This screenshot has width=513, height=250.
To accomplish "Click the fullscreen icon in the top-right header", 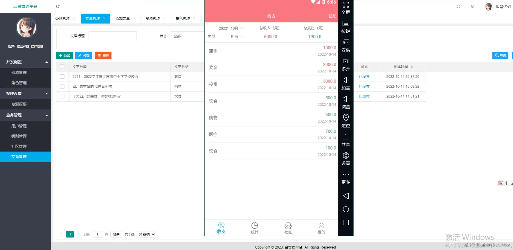I will (458, 6).
